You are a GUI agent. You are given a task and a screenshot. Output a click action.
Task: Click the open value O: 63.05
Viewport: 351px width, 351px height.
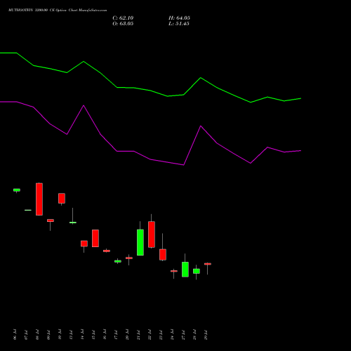(123, 24)
